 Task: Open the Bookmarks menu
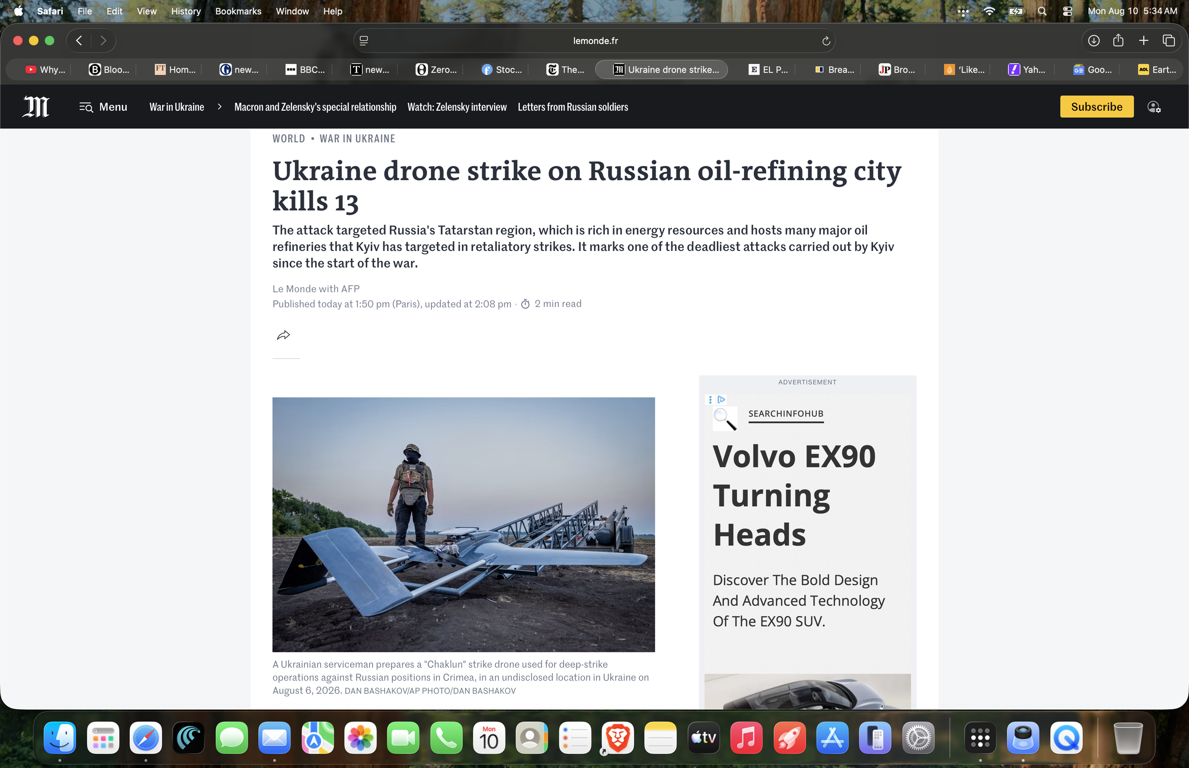[238, 11]
